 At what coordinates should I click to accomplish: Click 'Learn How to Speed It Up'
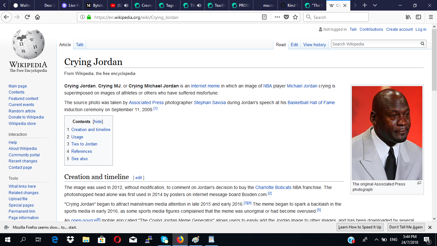[360, 227]
